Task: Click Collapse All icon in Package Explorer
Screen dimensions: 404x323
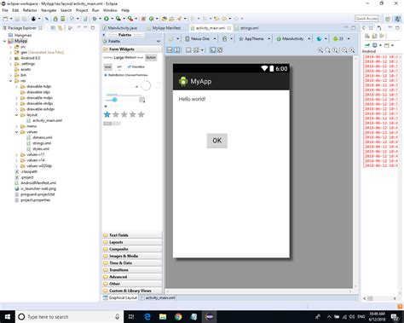Action: point(53,28)
